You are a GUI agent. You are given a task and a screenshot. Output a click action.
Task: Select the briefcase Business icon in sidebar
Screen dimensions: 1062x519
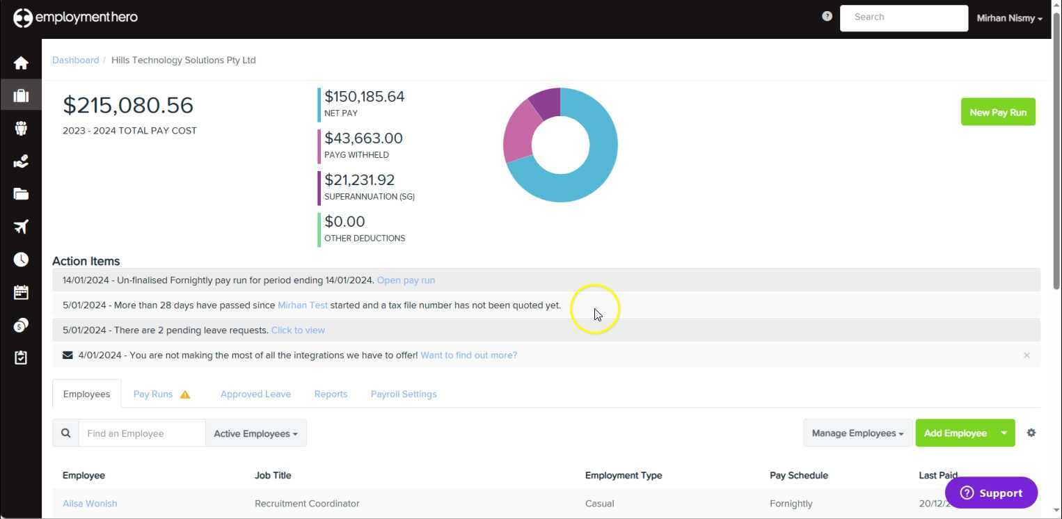click(x=21, y=95)
